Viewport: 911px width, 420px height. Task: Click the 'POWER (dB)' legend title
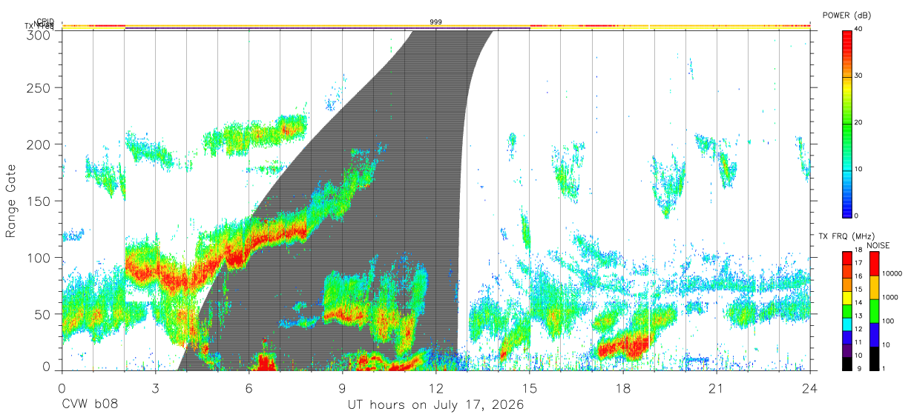tap(846, 15)
